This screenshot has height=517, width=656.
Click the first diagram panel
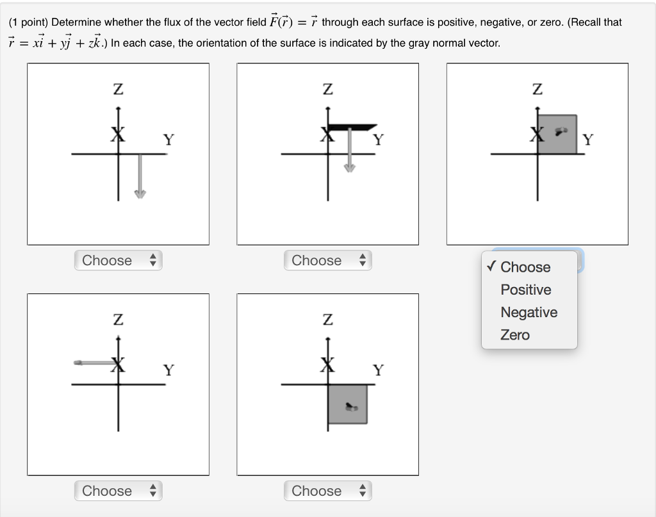point(118,154)
